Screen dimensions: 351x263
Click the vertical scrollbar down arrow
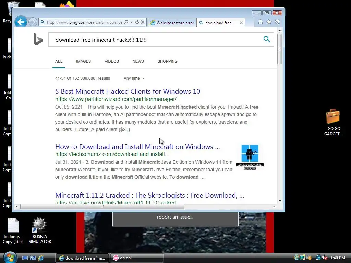(x=280, y=201)
